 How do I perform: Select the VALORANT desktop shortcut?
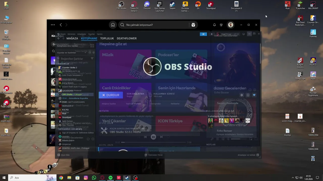313,6
